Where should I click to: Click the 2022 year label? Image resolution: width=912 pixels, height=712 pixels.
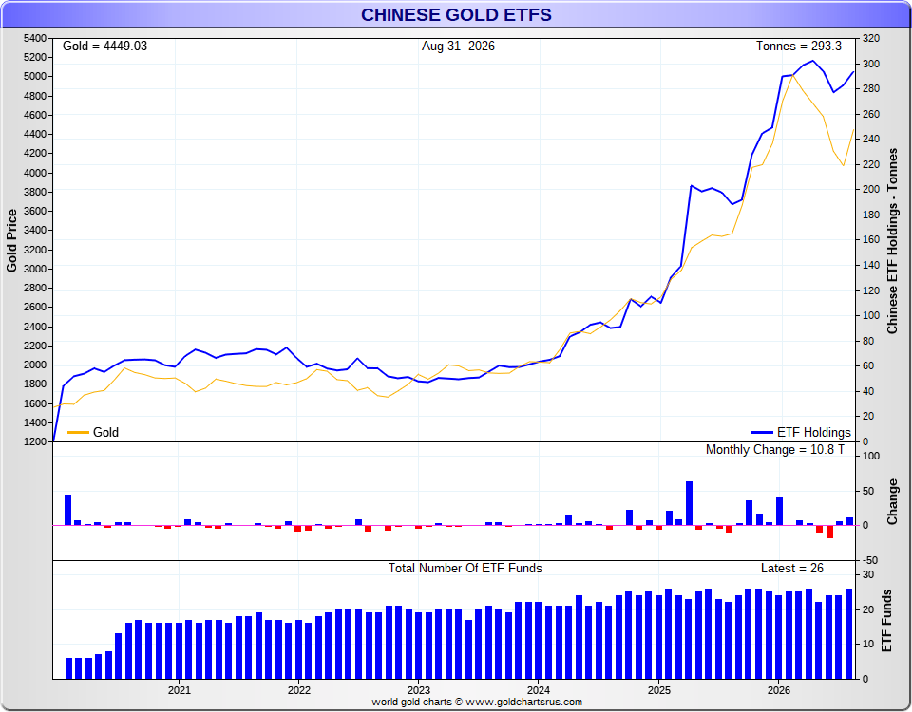coord(299,690)
